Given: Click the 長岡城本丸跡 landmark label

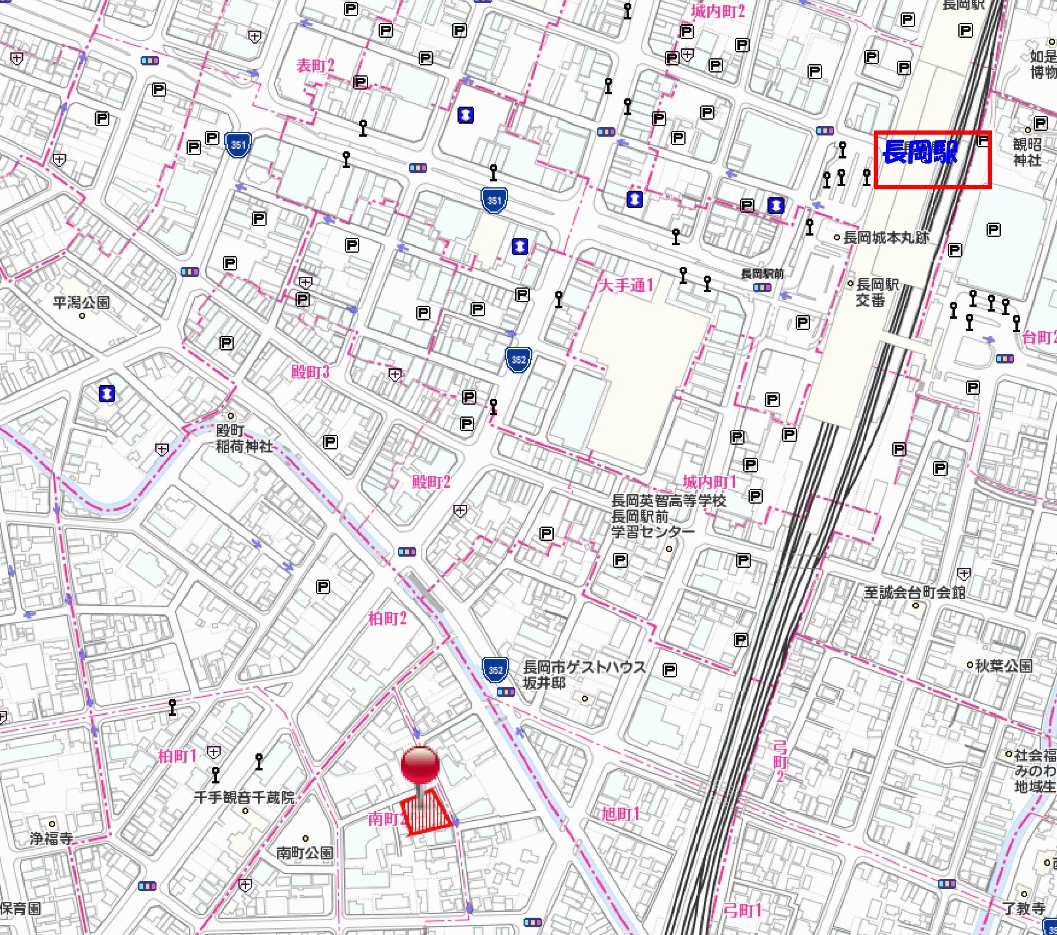Looking at the screenshot, I should tap(886, 238).
